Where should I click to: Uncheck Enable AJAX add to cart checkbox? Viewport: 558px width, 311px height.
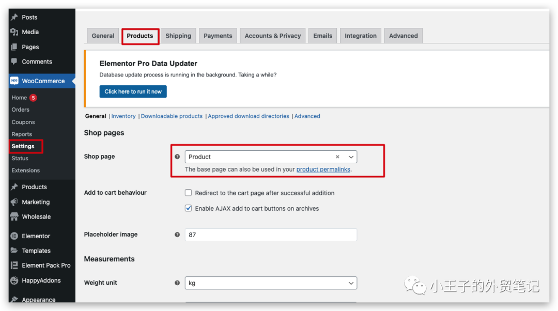pos(188,208)
